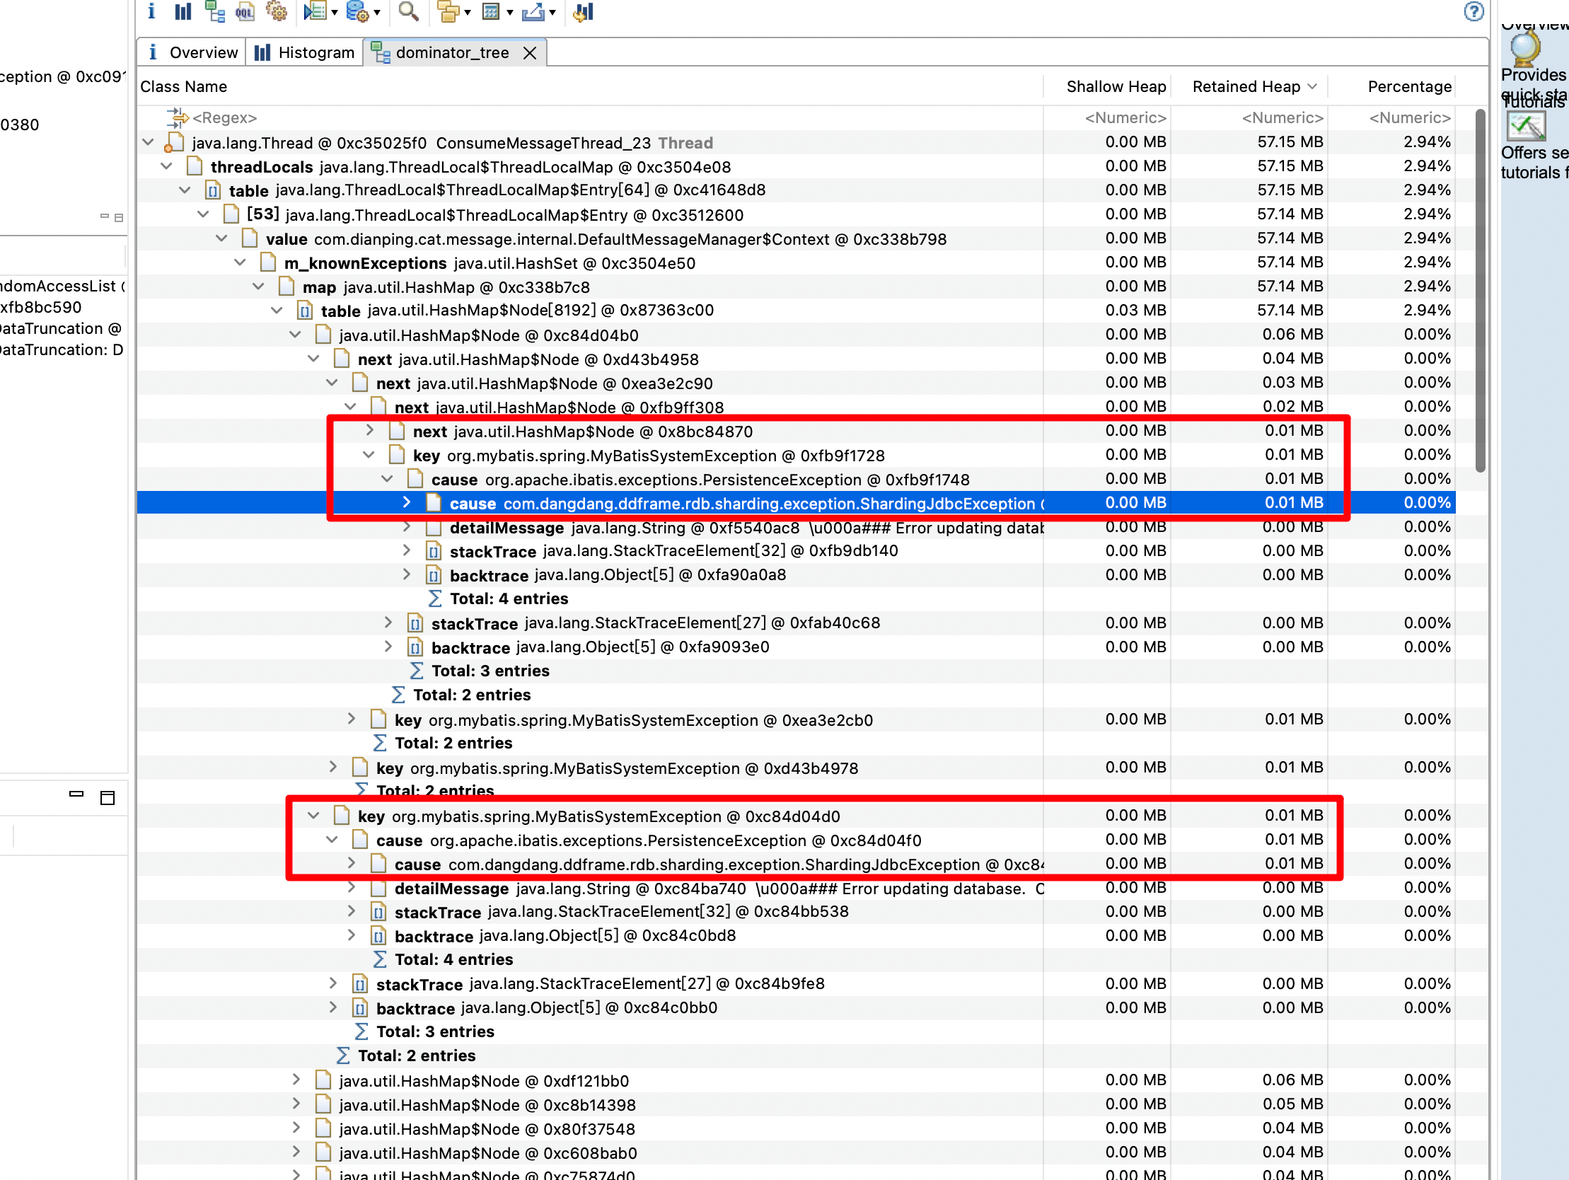Open the heap dump overview toolbar icon

[x=151, y=11]
